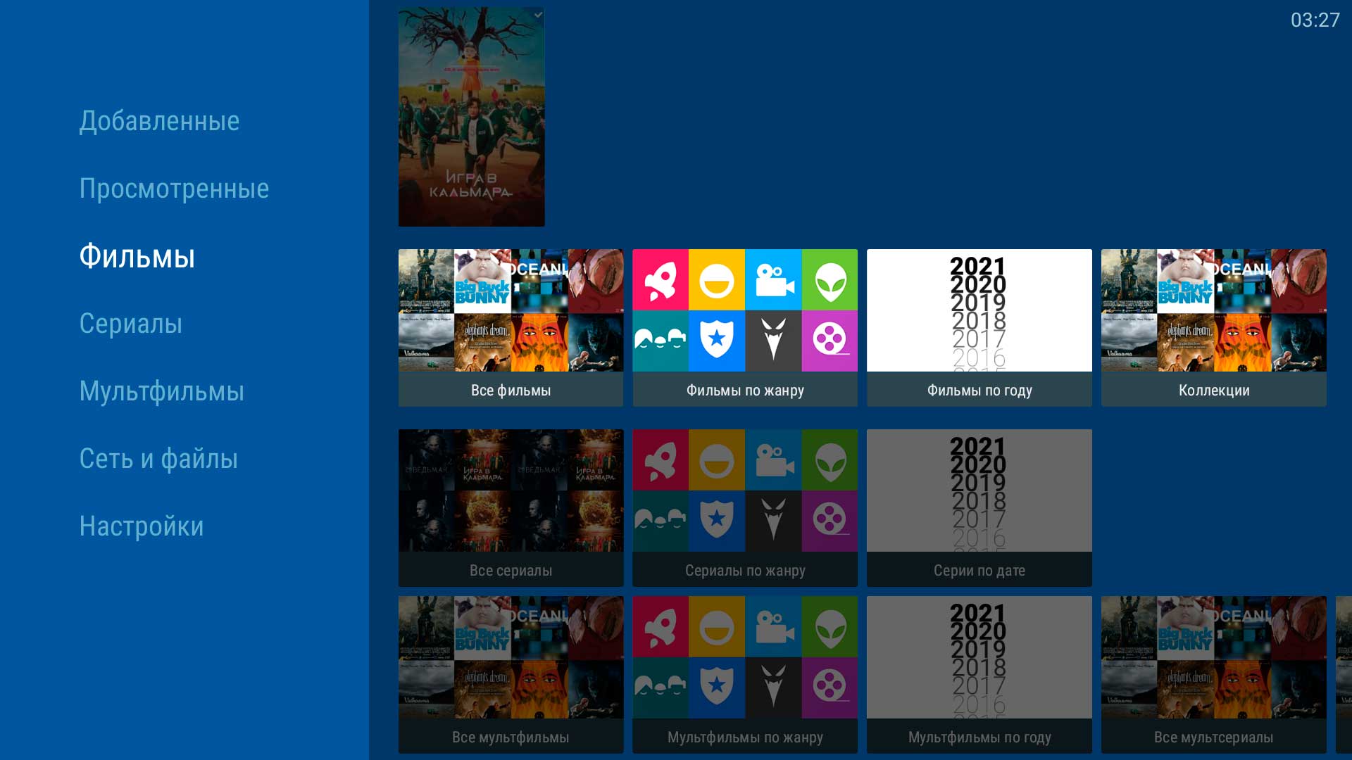Go to the Фильмы section
The width and height of the screenshot is (1352, 760).
coord(137,256)
